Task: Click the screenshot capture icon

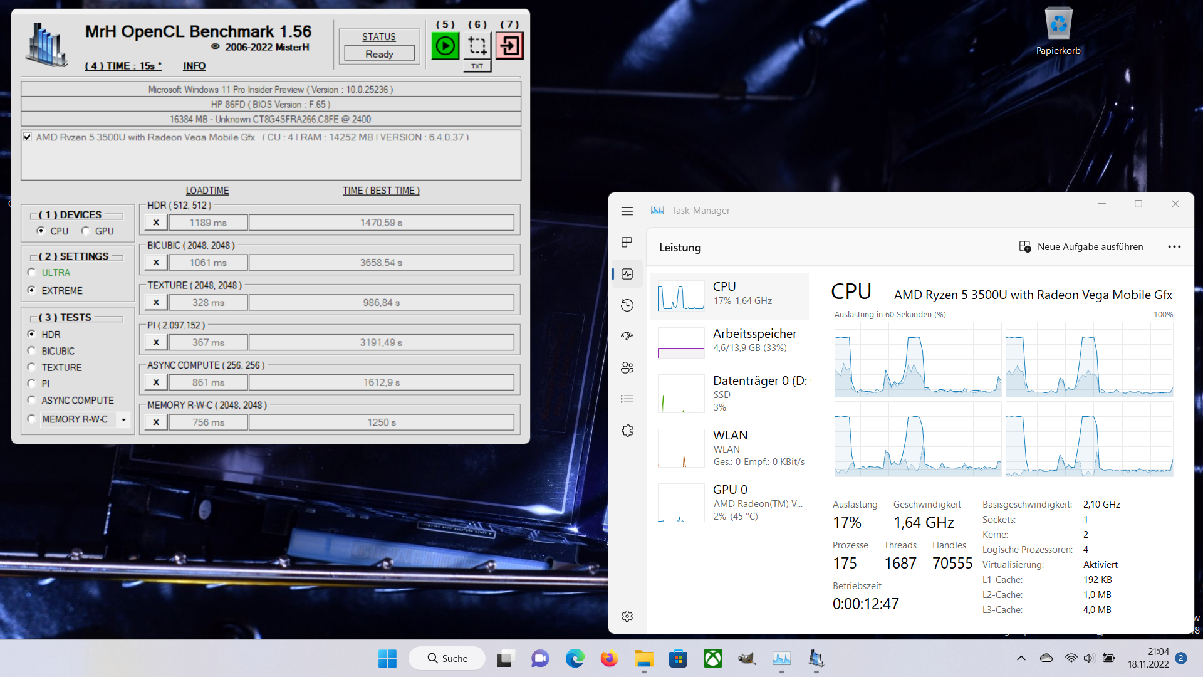Action: pyautogui.click(x=477, y=46)
